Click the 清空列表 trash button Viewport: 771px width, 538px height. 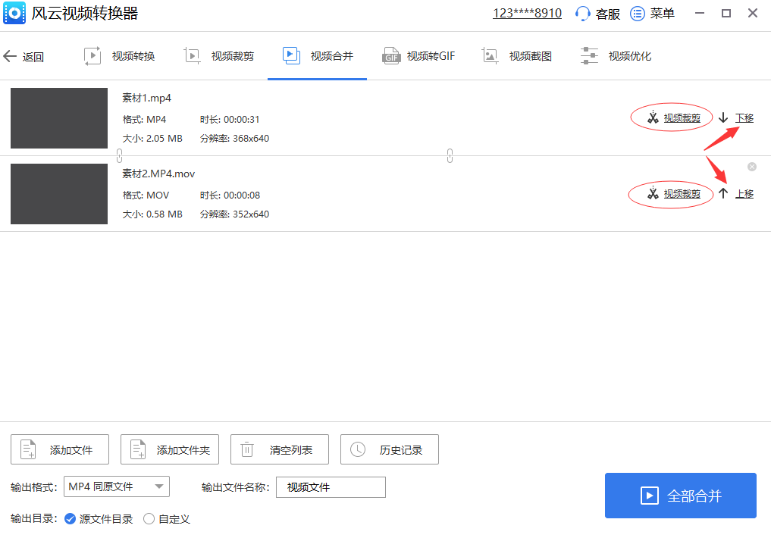coord(279,449)
